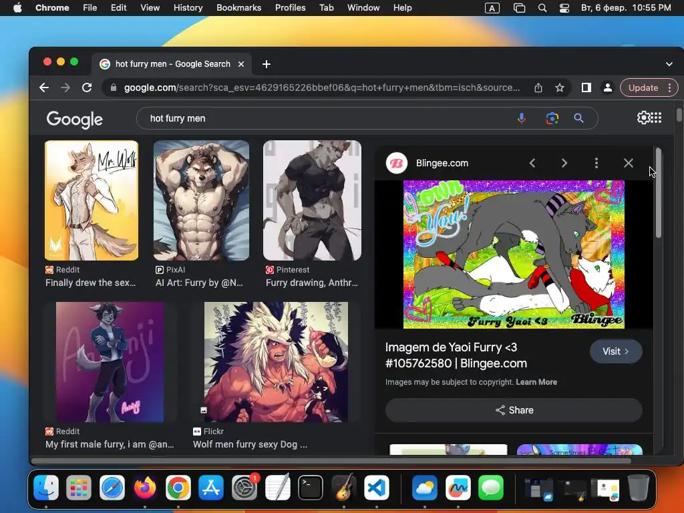Click the horizontal scrollbar at window bottom
Screen dimensions: 684x513
click(x=331, y=461)
